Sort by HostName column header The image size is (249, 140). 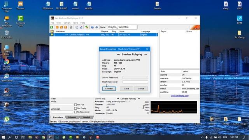coord(77,31)
